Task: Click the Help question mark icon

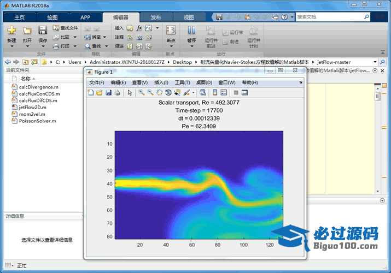Action: pyautogui.click(x=284, y=17)
